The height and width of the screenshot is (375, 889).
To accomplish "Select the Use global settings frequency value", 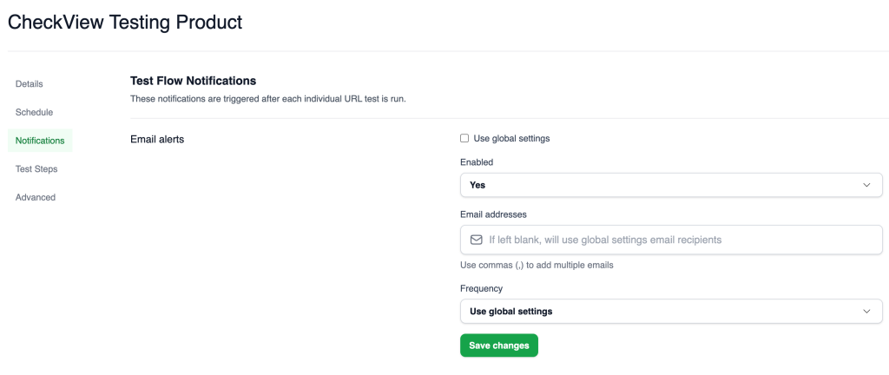I will click(x=510, y=311).
